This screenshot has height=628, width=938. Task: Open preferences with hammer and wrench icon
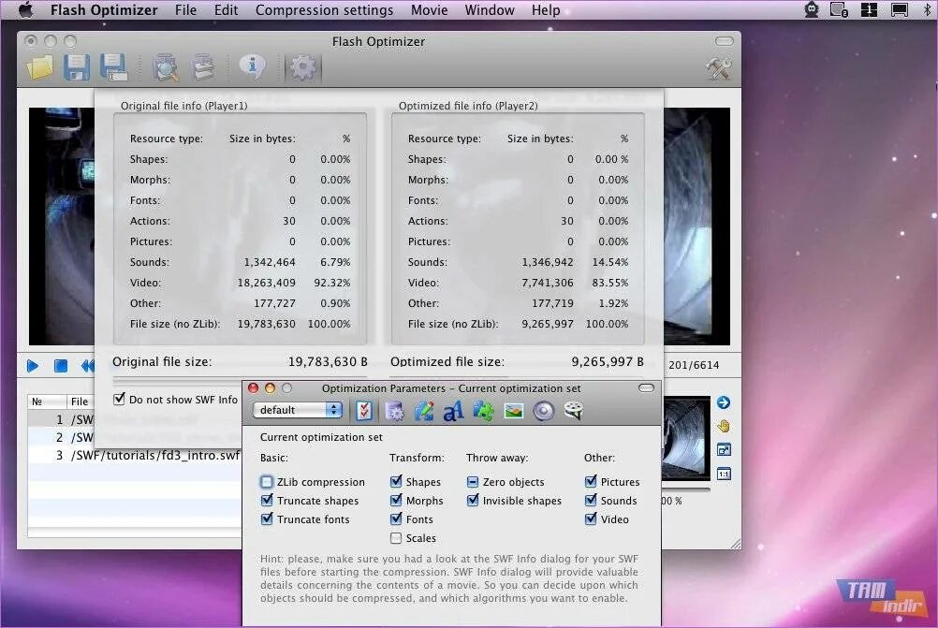coord(718,68)
